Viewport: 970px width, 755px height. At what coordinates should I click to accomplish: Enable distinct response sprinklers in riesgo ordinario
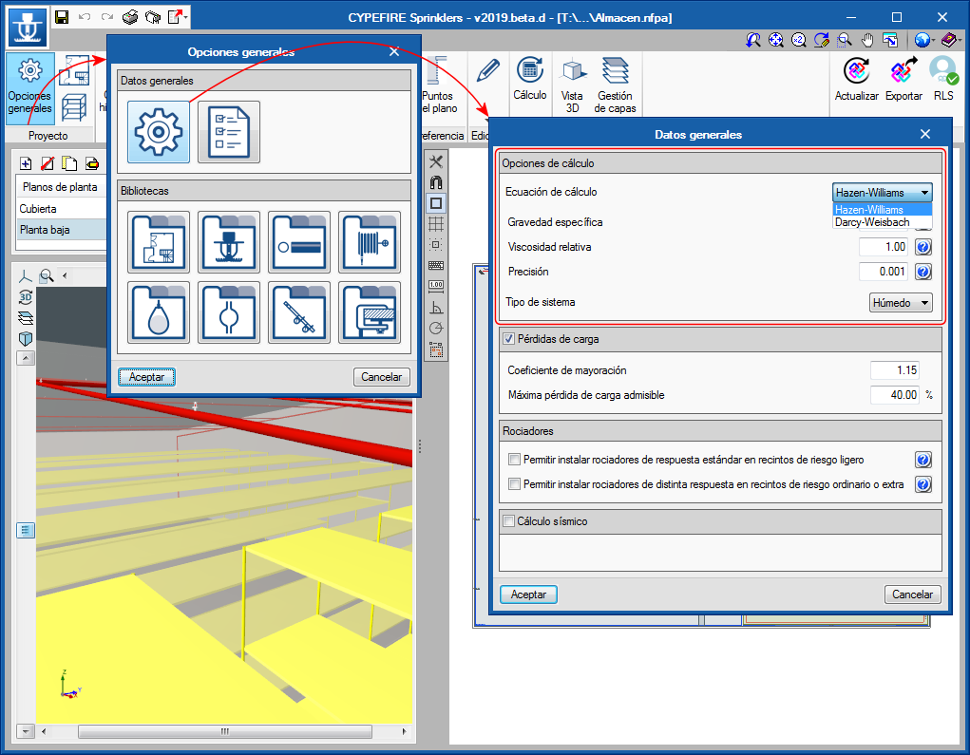(514, 484)
